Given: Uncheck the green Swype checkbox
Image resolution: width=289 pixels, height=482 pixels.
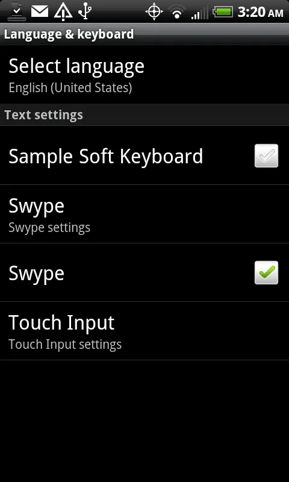Looking at the screenshot, I should [x=266, y=273].
